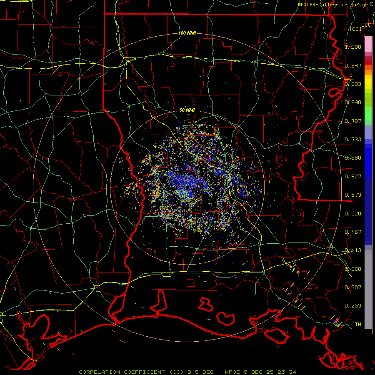
Task: Click the gray segment of the color bar
Action: (368, 290)
